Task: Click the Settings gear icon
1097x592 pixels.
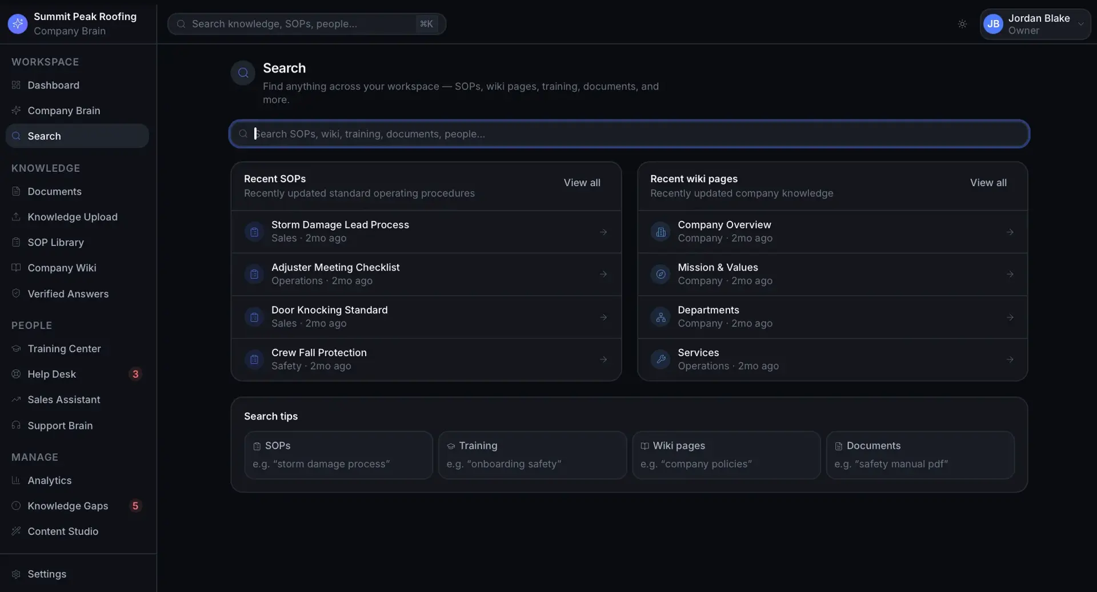Action: point(16,574)
